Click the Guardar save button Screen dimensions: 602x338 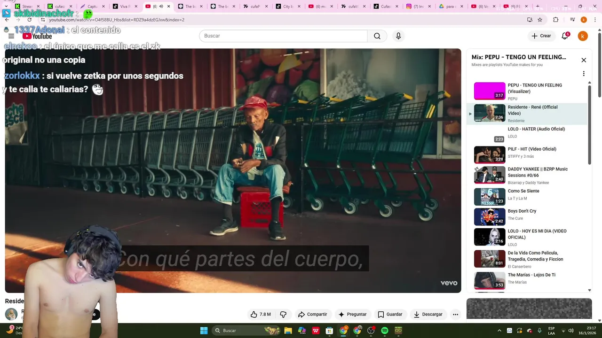tap(390, 315)
